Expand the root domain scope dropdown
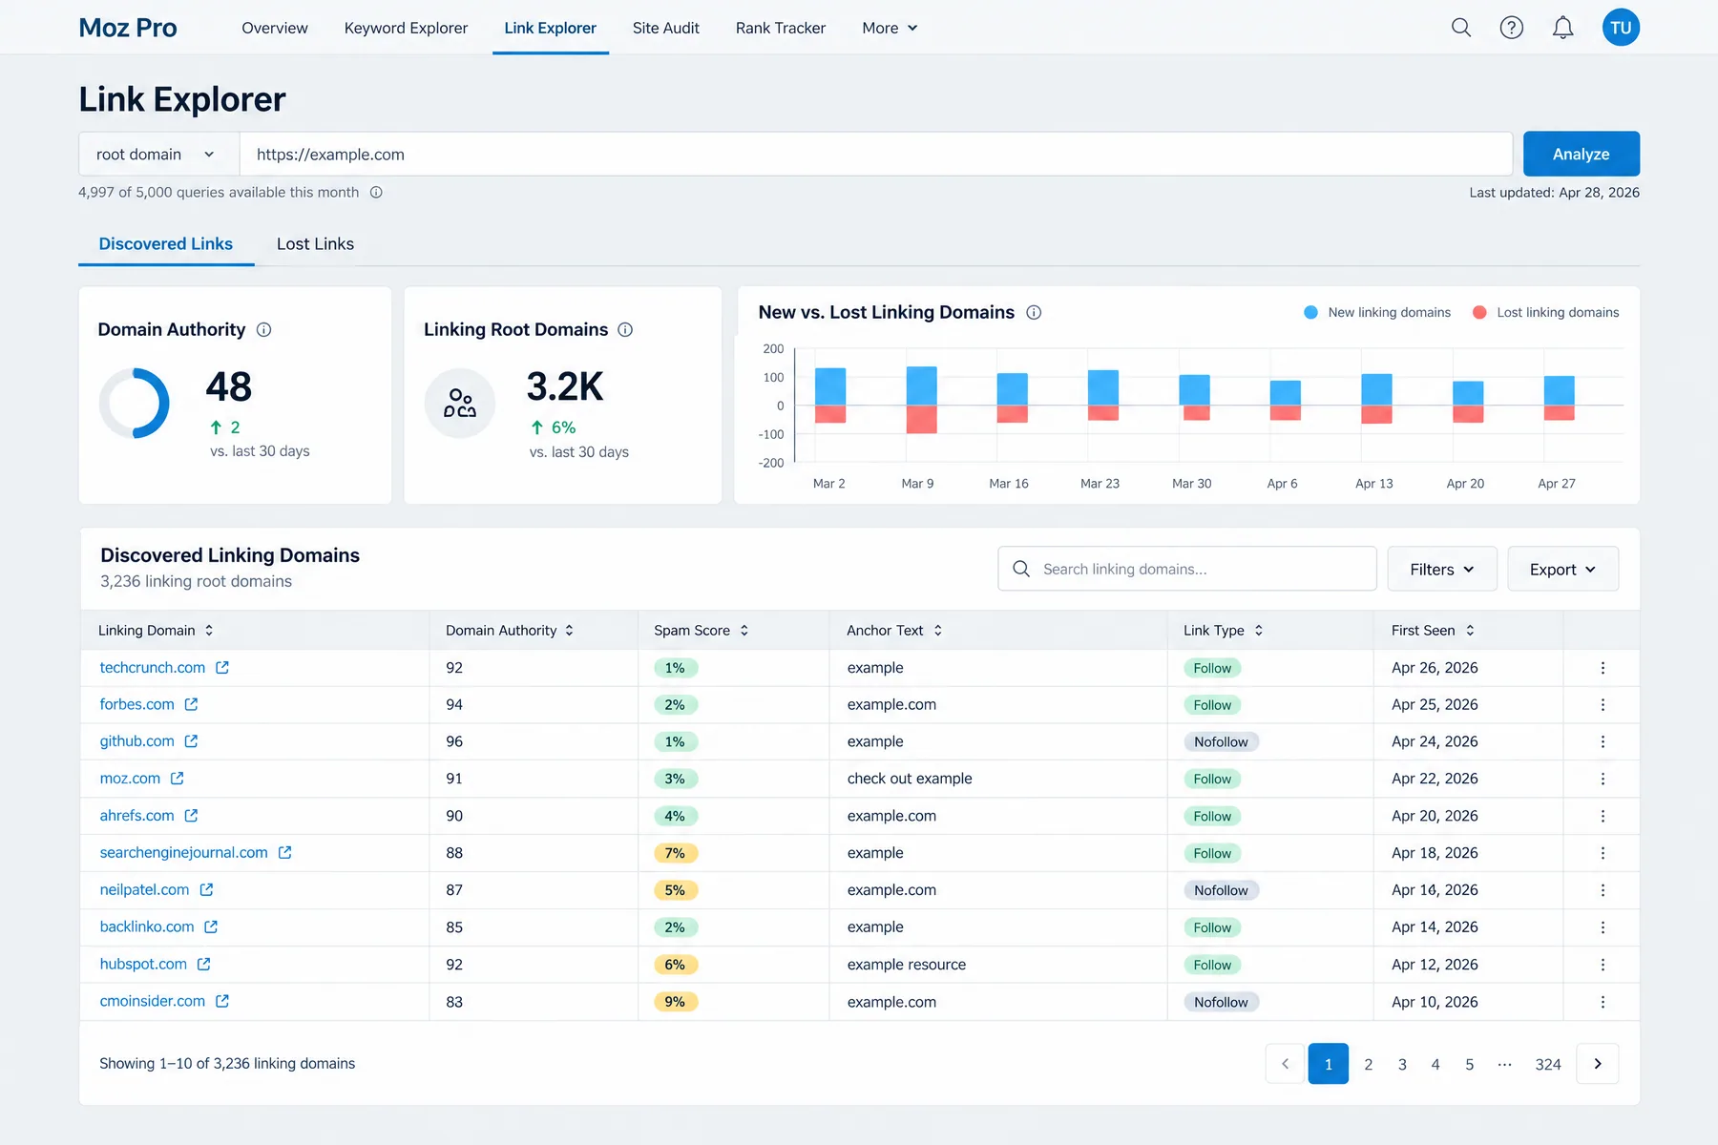Screen dimensions: 1718x1145 pos(158,155)
